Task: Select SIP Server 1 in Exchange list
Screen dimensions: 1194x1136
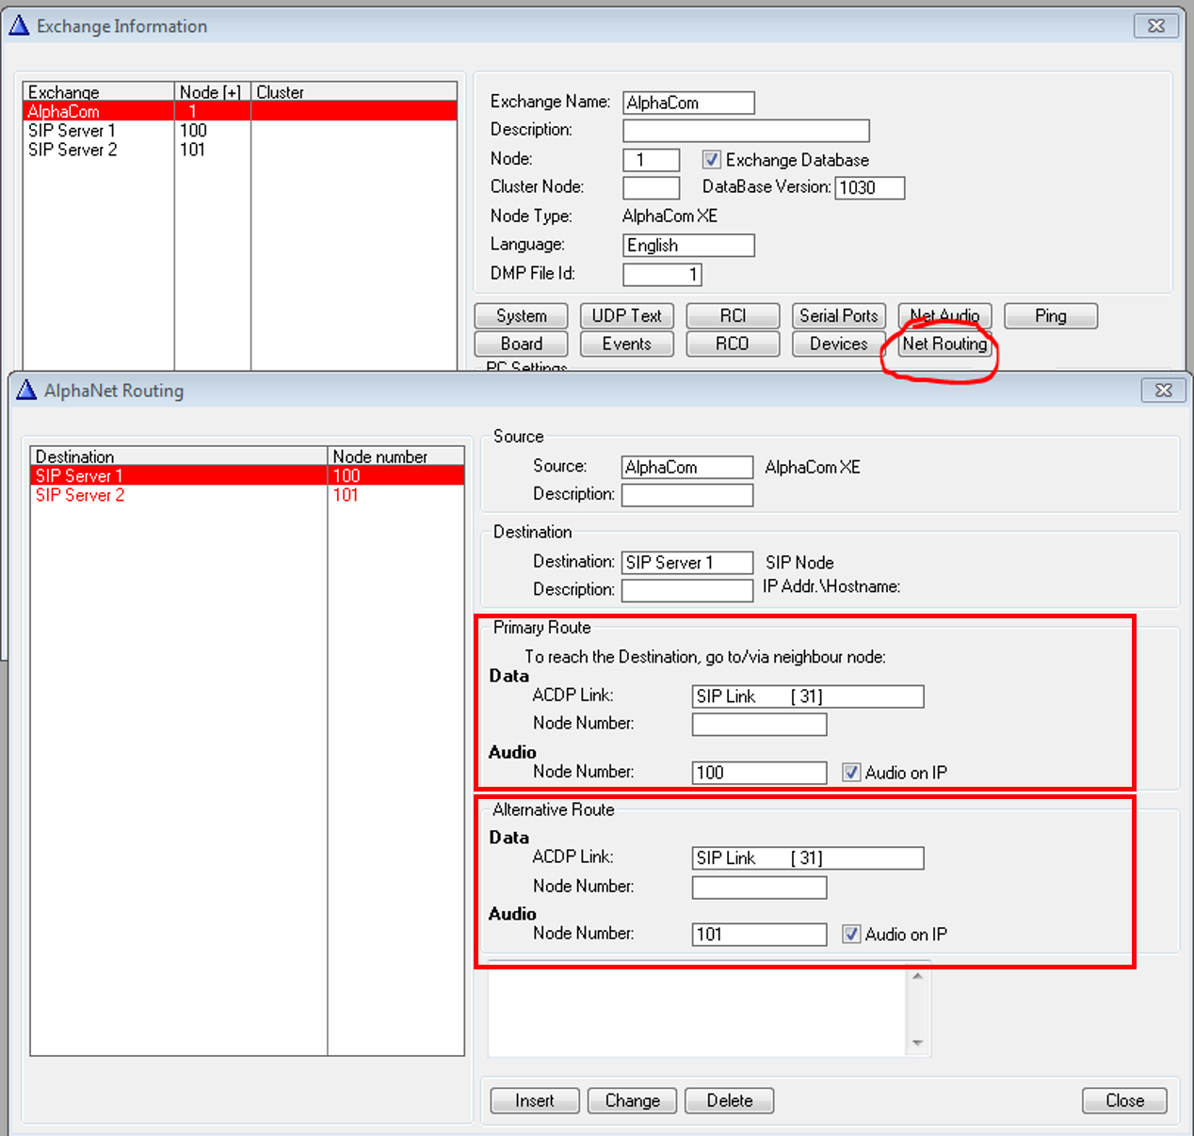Action: click(x=240, y=131)
